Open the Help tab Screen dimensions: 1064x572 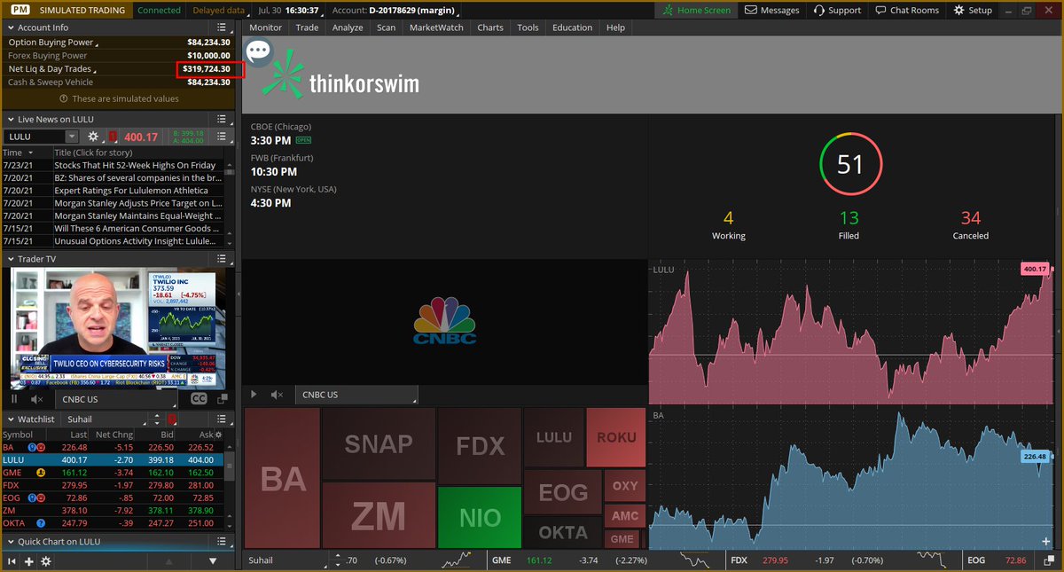pos(615,27)
